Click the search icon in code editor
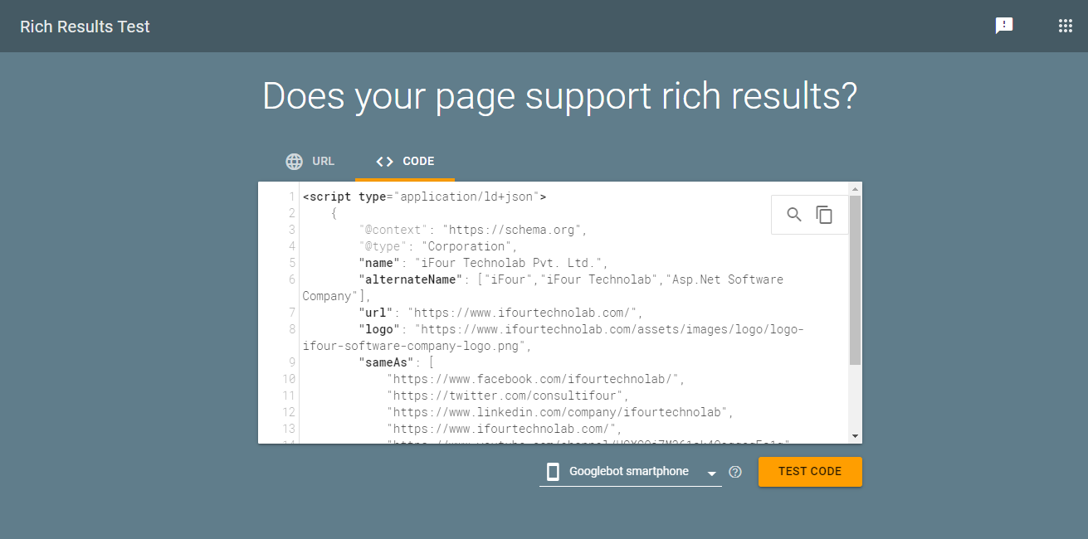The width and height of the screenshot is (1088, 539). pyautogui.click(x=794, y=215)
